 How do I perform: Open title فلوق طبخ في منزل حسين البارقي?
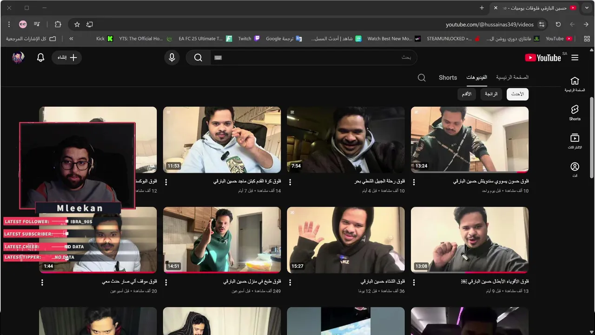[252, 281]
